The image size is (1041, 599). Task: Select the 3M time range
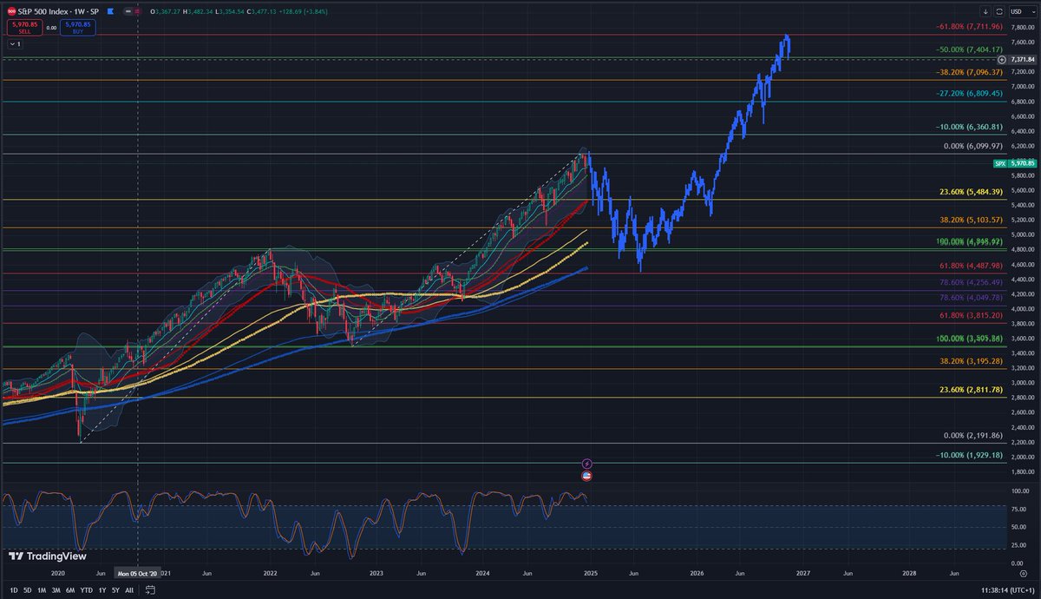56,589
